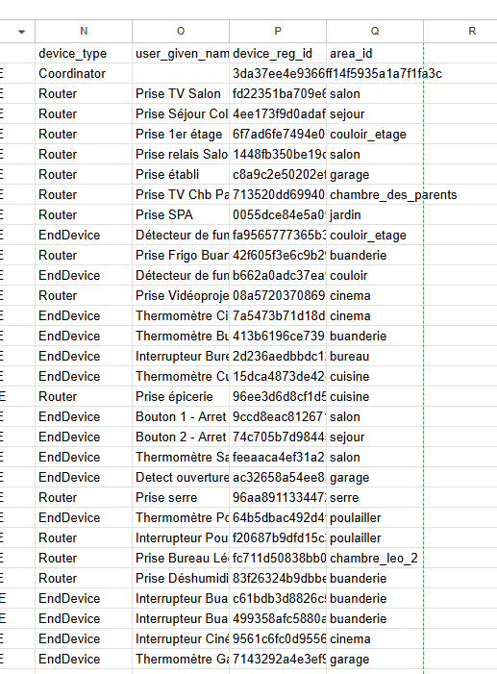497x674 pixels.
Task: Select column P header
Action: [x=278, y=31]
